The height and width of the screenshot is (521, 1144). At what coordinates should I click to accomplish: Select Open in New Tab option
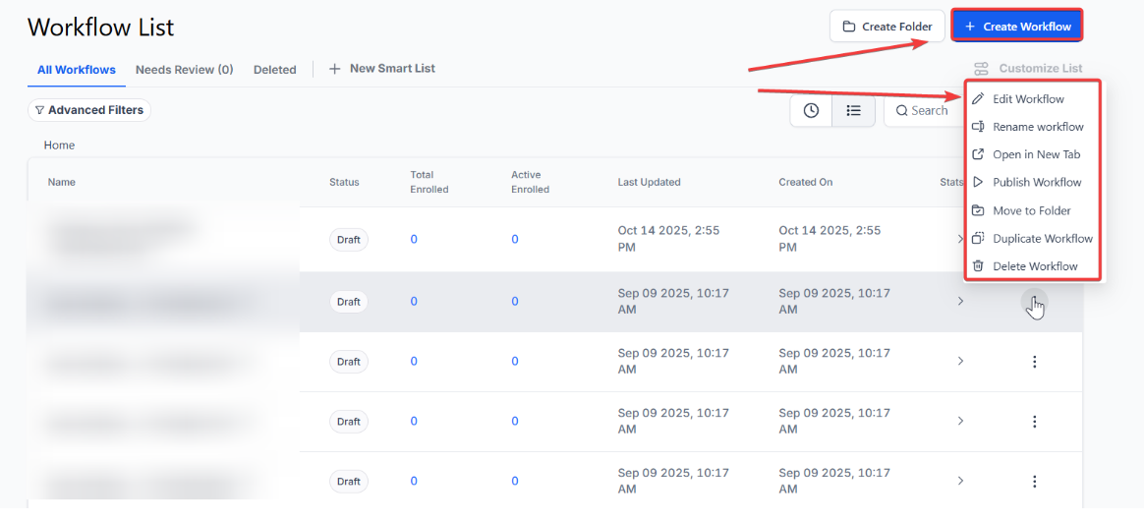pyautogui.click(x=1036, y=154)
